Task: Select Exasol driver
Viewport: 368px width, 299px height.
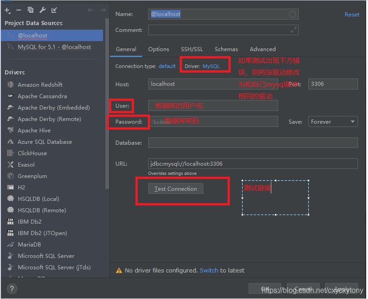Action: (x=26, y=165)
